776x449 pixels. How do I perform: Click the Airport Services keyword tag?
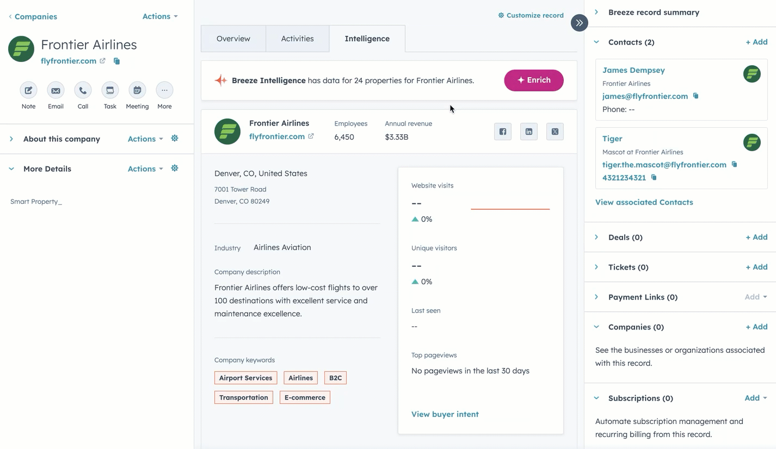(x=245, y=378)
